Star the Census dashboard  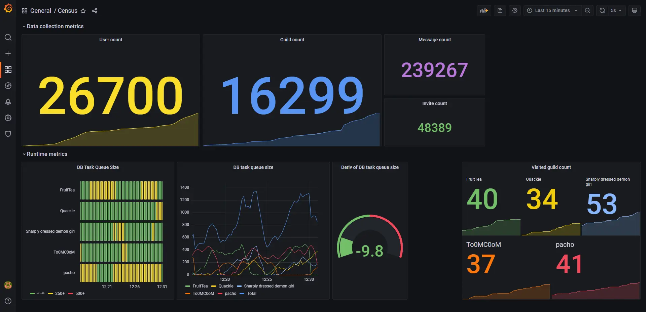tap(83, 11)
